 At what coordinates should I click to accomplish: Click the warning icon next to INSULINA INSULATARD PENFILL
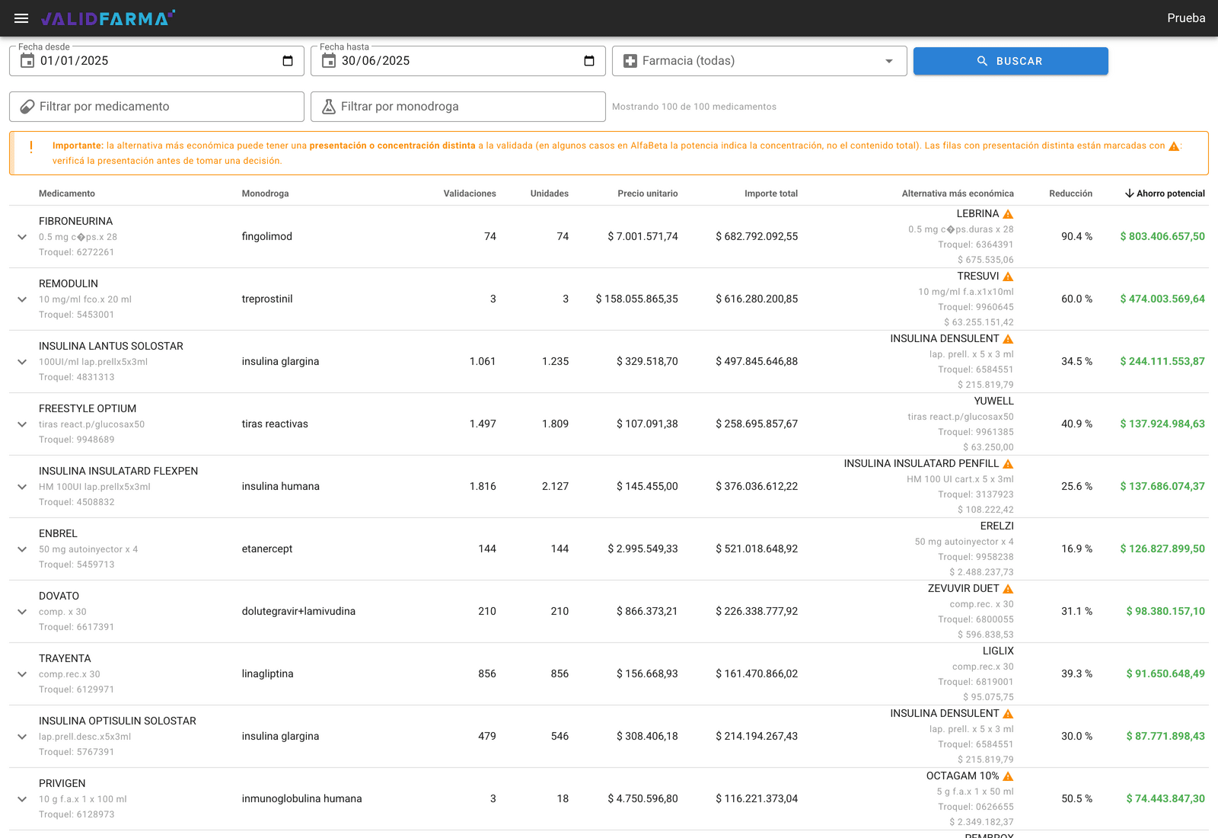(x=1008, y=464)
